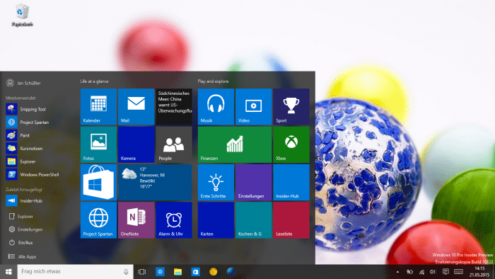Show Alle Apps list

[23, 256]
